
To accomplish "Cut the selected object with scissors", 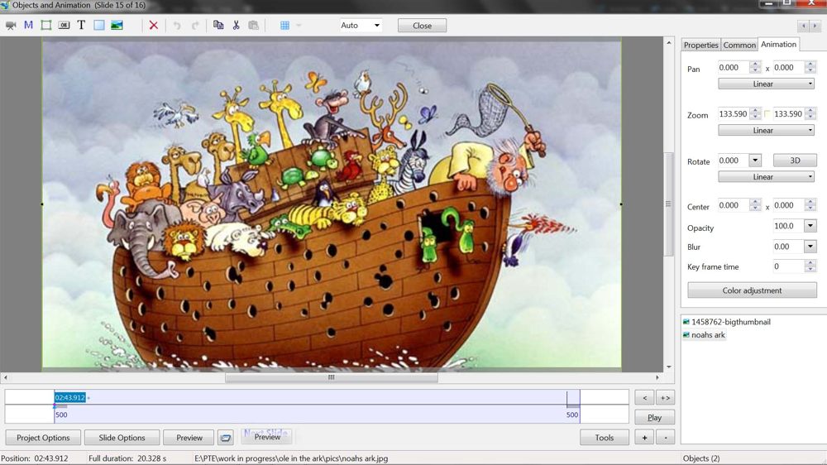I will (236, 25).
